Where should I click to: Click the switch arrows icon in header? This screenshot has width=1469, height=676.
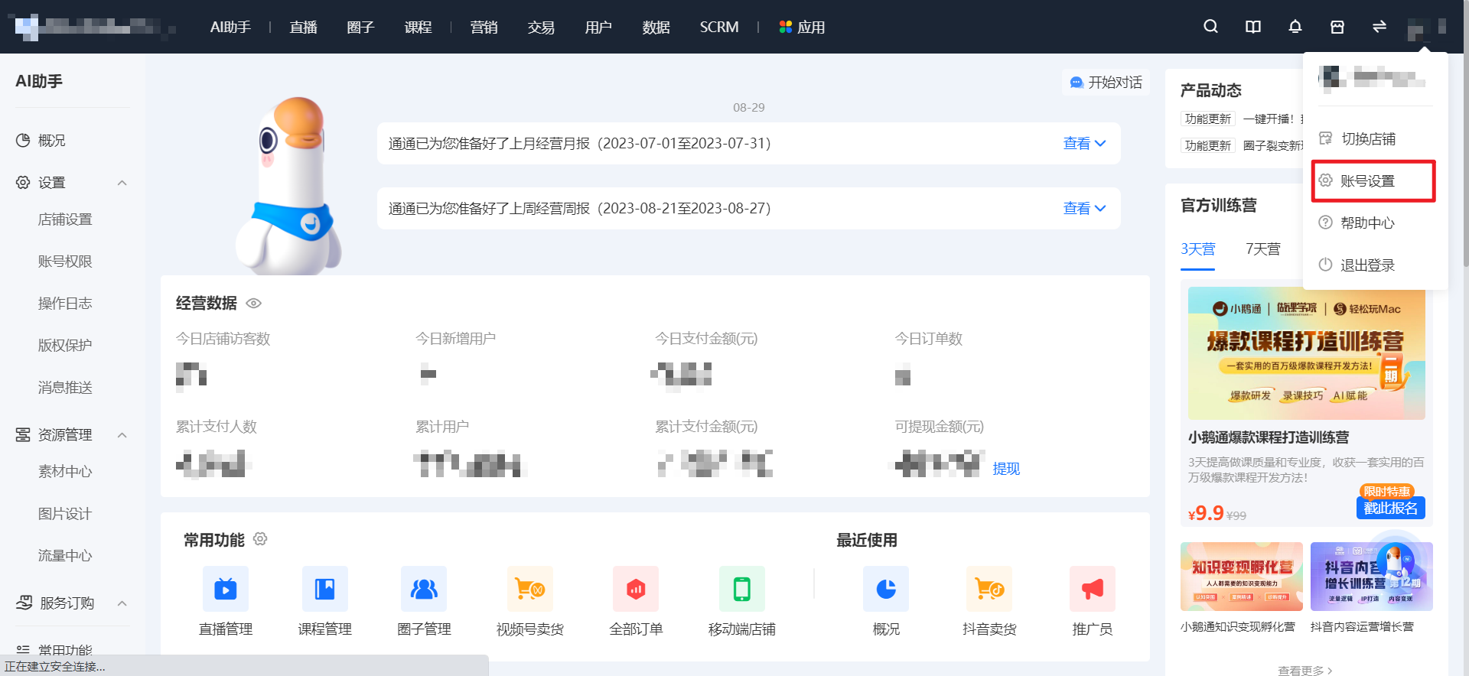pos(1379,27)
